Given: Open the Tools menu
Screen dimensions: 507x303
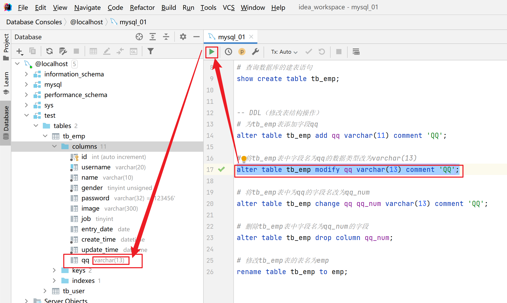Looking at the screenshot, I should [x=208, y=7].
